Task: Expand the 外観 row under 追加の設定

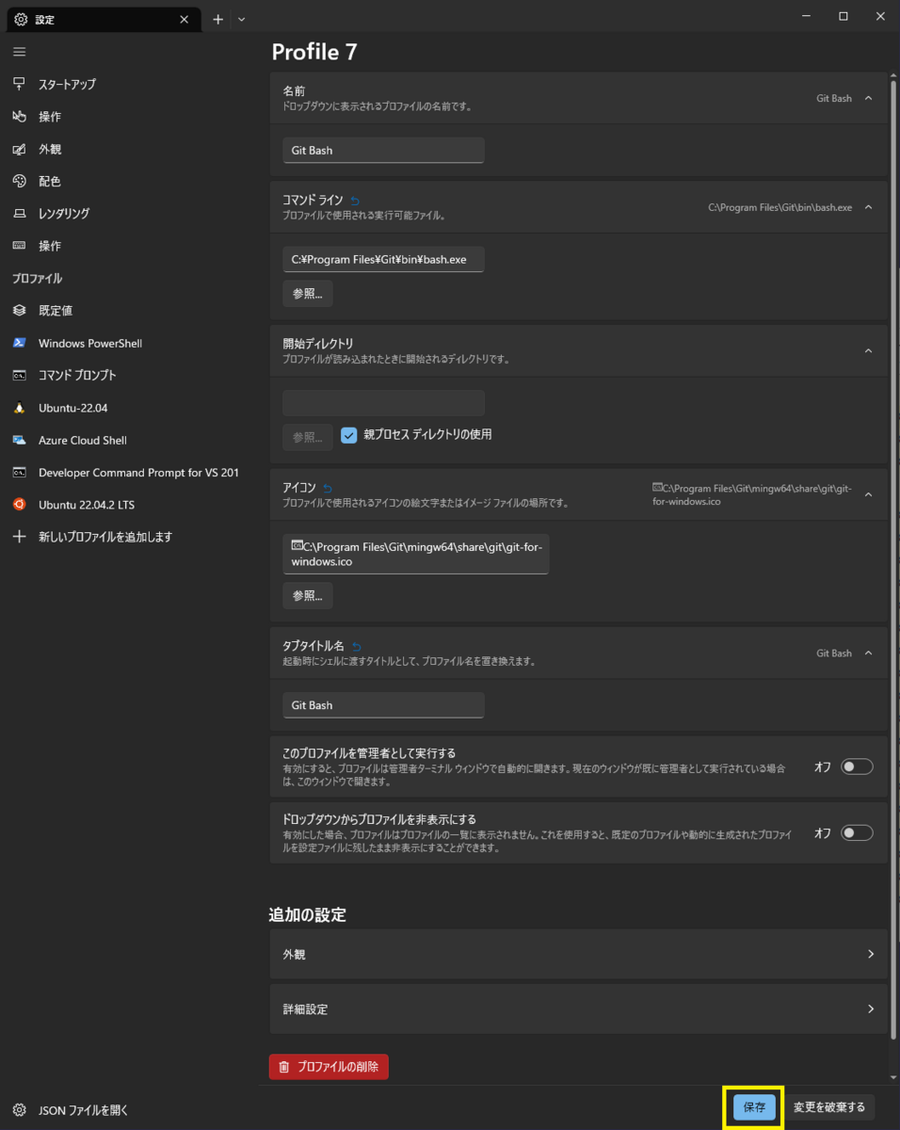Action: (578, 954)
